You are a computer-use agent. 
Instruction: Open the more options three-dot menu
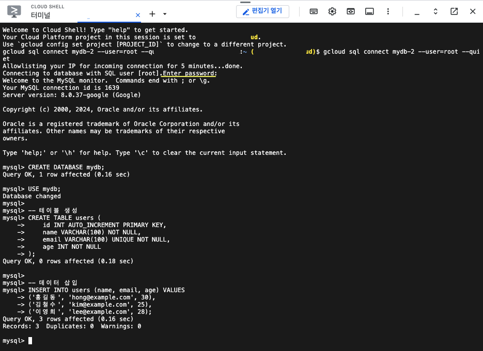click(388, 11)
